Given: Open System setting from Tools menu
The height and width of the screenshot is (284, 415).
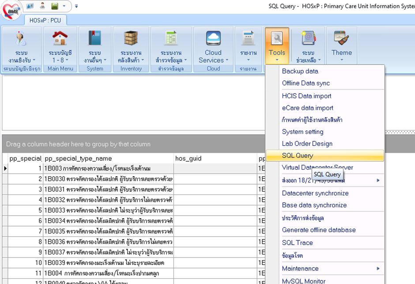Looking at the screenshot, I should coord(325,132).
